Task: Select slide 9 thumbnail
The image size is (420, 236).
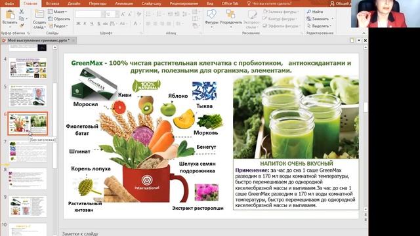Action: pyautogui.click(x=28, y=206)
